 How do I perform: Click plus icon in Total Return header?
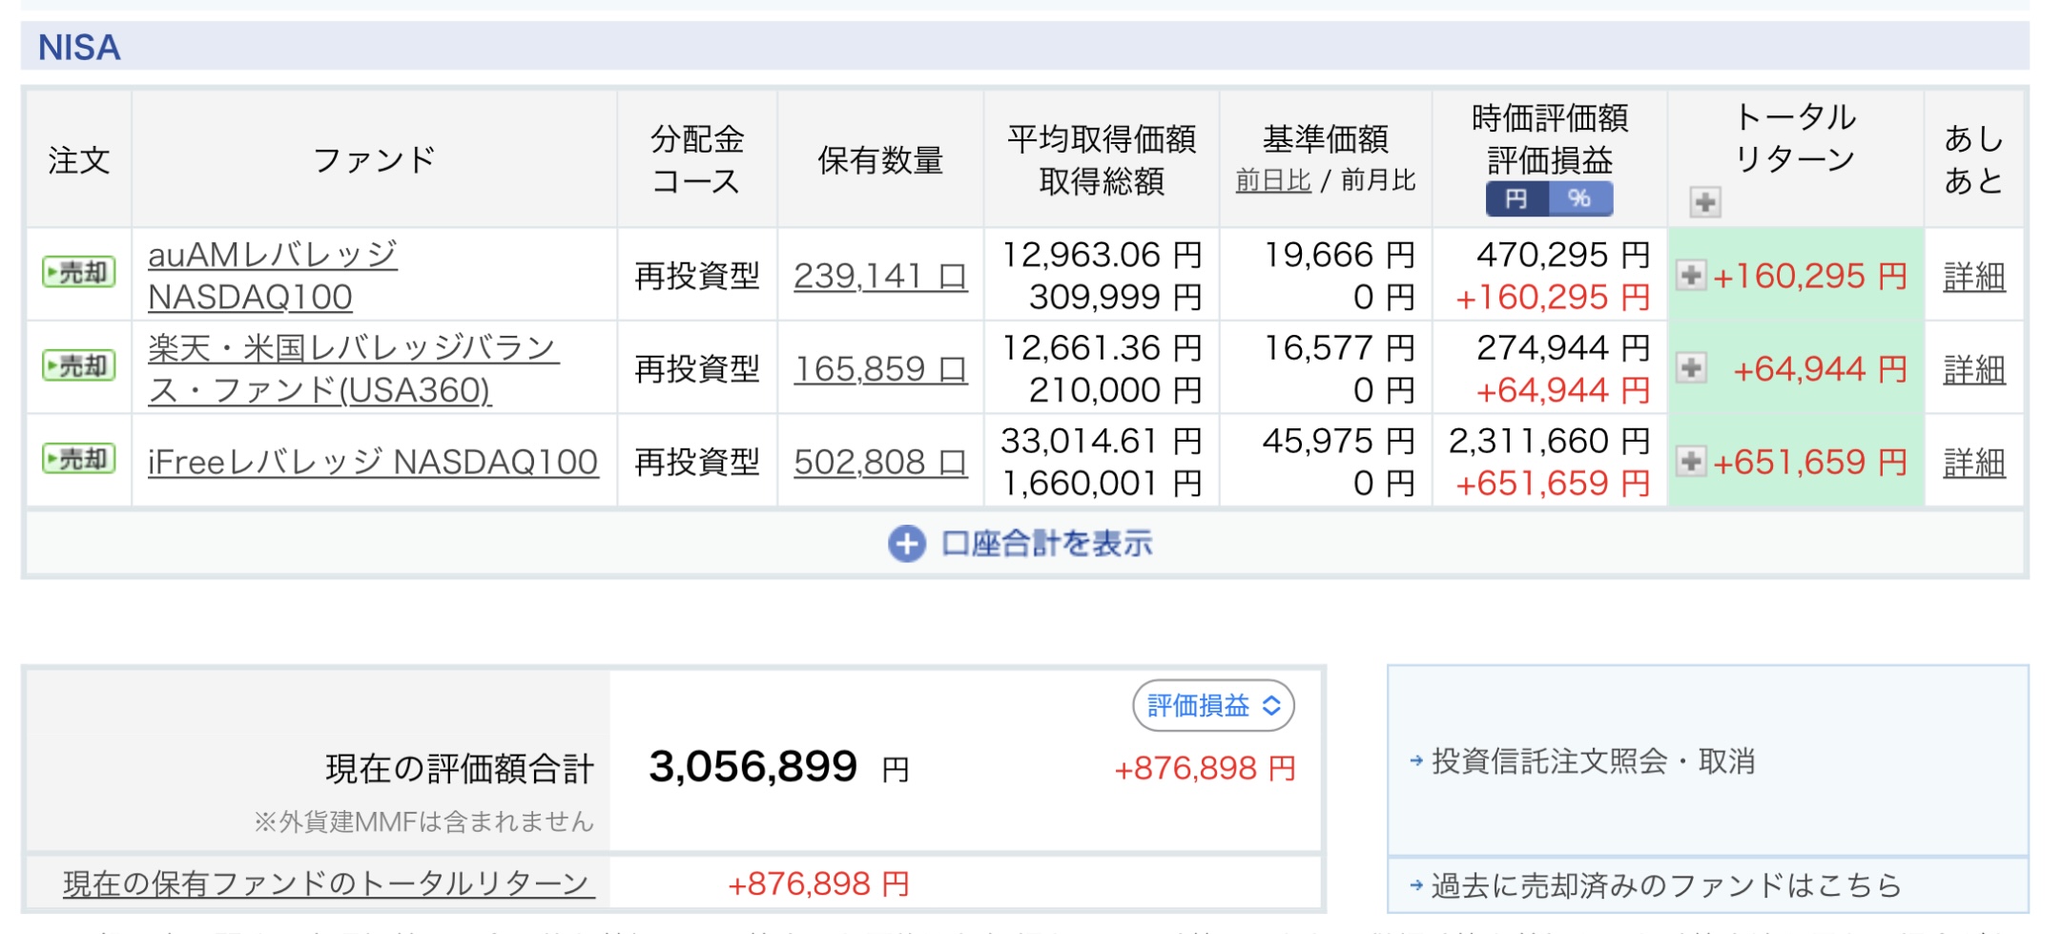[1705, 202]
